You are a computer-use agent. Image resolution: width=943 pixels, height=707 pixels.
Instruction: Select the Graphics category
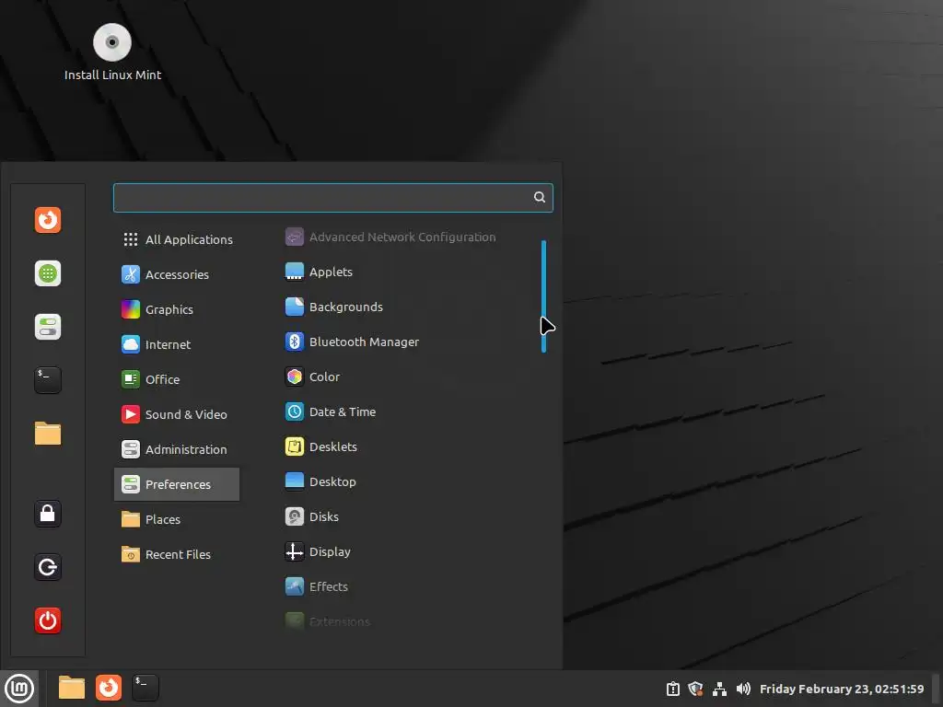click(177, 309)
